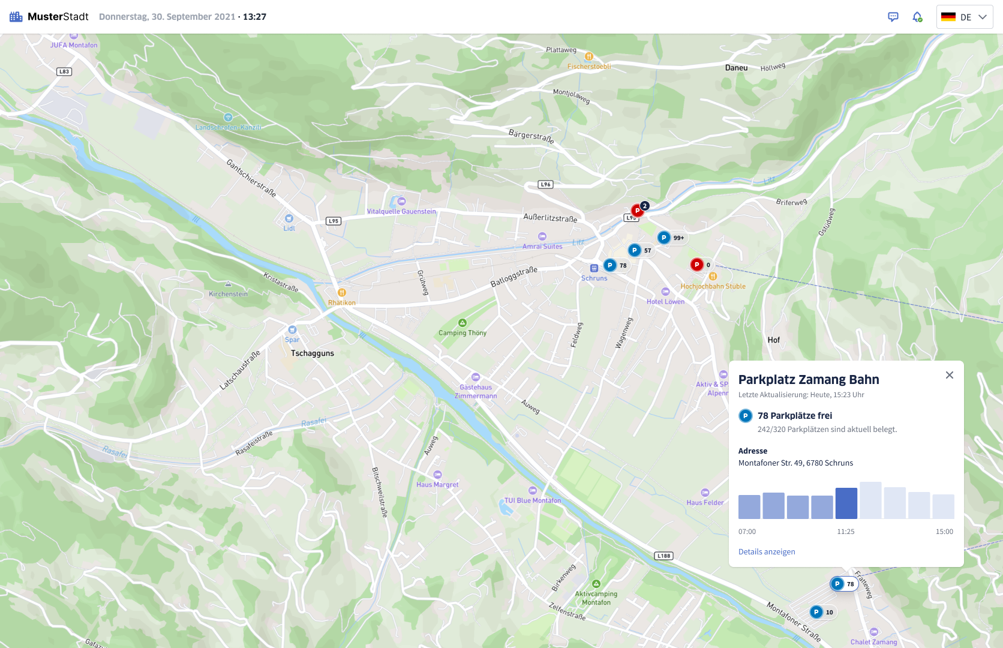Screen dimensions: 1003x648
Task: Click the restaurant icon at Hochjochbahn Stüble
Action: coord(713,277)
